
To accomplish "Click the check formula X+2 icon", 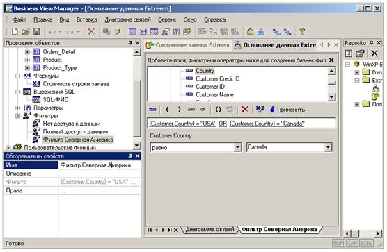I will pyautogui.click(x=260, y=109).
